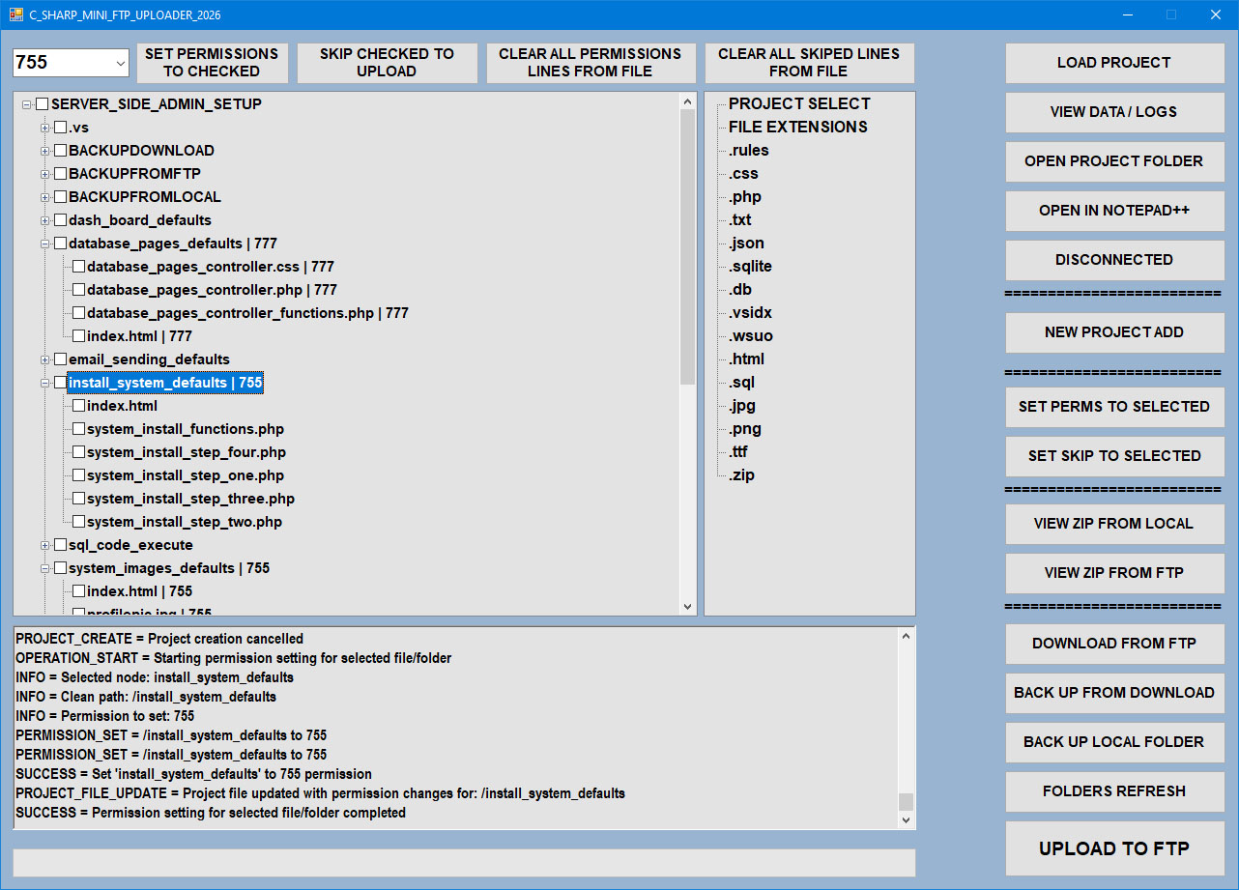Viewport: 1239px width, 890px height.
Task: Open the 755 permissions combo box
Action: 71,62
